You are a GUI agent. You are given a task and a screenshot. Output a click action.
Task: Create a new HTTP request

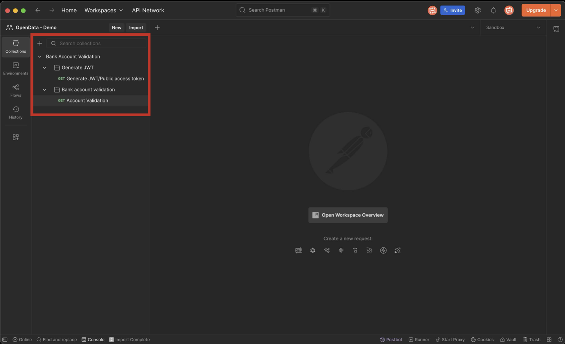point(299,251)
